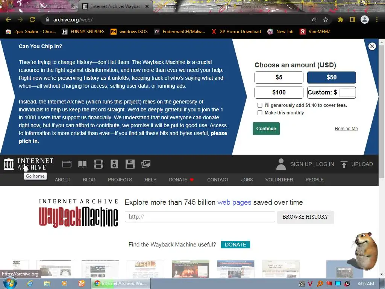The height and width of the screenshot is (289, 385).
Task: Click the magnifier tray icon
Action: (x=320, y=284)
